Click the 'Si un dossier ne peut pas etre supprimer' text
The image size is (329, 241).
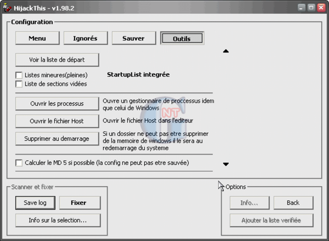click(156, 141)
